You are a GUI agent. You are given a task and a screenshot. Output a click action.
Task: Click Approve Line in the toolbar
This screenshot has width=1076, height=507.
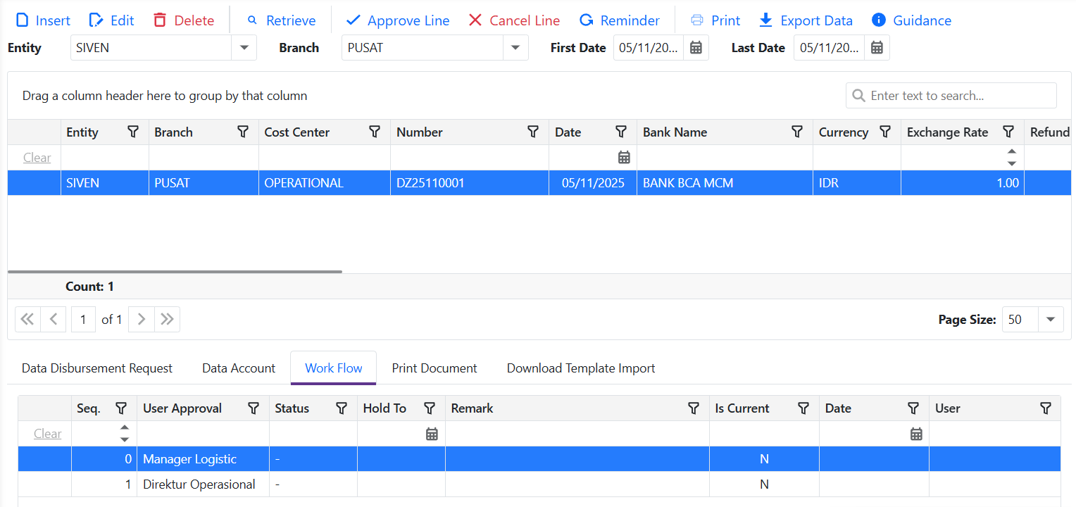398,20
